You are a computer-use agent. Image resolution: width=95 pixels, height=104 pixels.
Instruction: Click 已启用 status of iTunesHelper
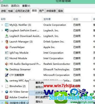77,47
